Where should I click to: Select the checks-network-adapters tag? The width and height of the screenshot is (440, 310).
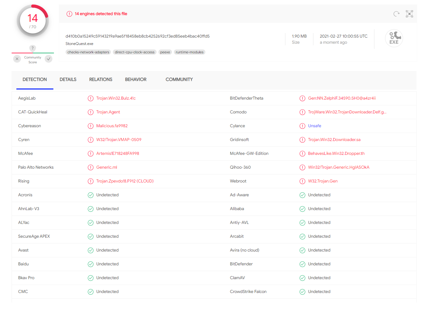88,52
